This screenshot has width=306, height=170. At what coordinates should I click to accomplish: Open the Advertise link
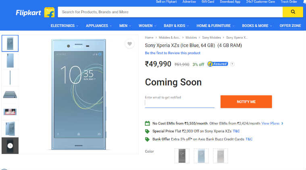[189, 2]
